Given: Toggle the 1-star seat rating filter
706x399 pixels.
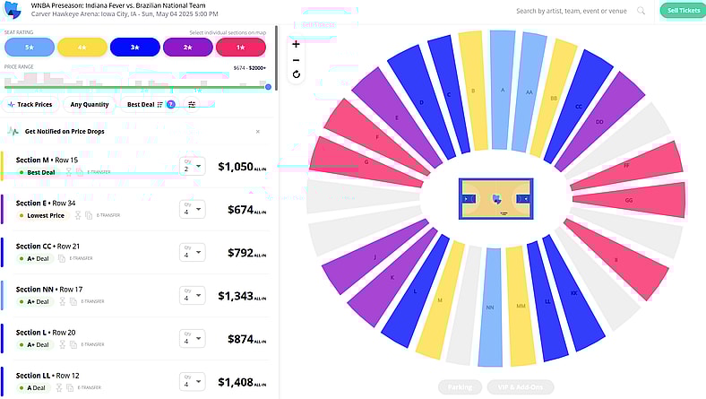Looking at the screenshot, I should pos(241,48).
